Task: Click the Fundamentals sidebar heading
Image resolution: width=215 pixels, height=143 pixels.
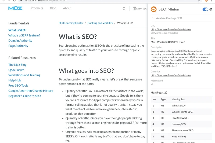Action: [19, 23]
